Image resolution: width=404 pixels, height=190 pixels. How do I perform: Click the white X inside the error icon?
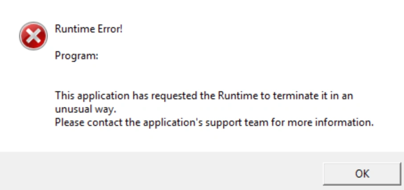(x=33, y=36)
